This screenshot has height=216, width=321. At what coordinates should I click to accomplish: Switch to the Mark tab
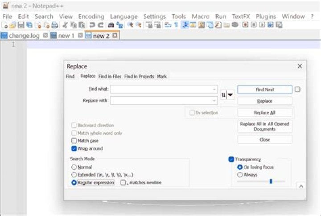[x=162, y=76]
